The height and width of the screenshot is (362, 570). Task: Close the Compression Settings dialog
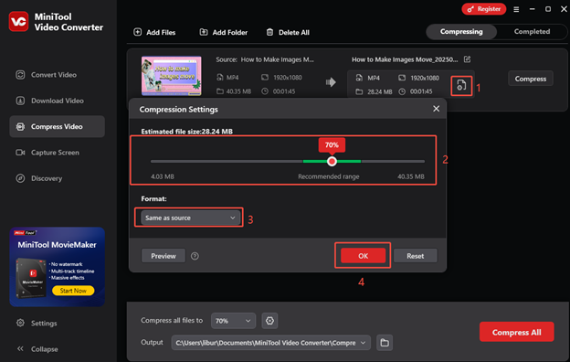pos(437,109)
